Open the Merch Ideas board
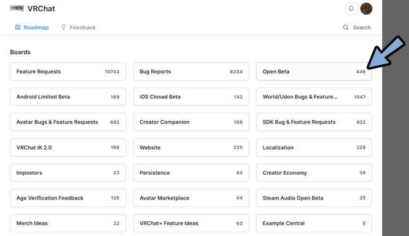409x236 pixels. (x=68, y=223)
